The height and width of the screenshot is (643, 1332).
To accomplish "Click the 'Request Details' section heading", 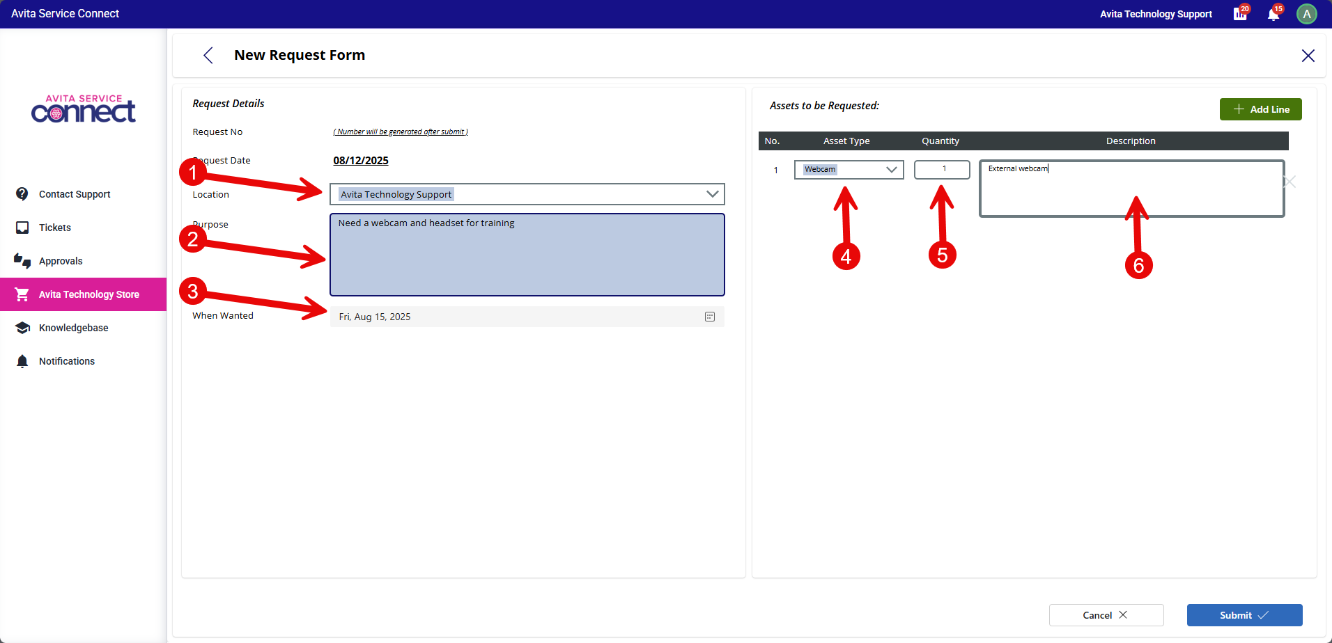I will (229, 104).
